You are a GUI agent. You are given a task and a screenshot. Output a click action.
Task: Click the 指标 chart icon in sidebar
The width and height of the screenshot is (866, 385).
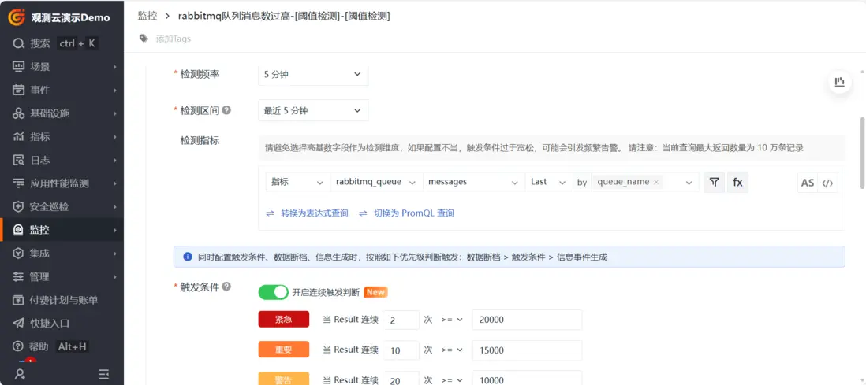[x=19, y=137]
